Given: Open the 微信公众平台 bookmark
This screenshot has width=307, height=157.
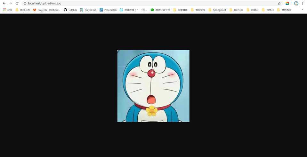Looking at the screenshot, I should coord(160,10).
